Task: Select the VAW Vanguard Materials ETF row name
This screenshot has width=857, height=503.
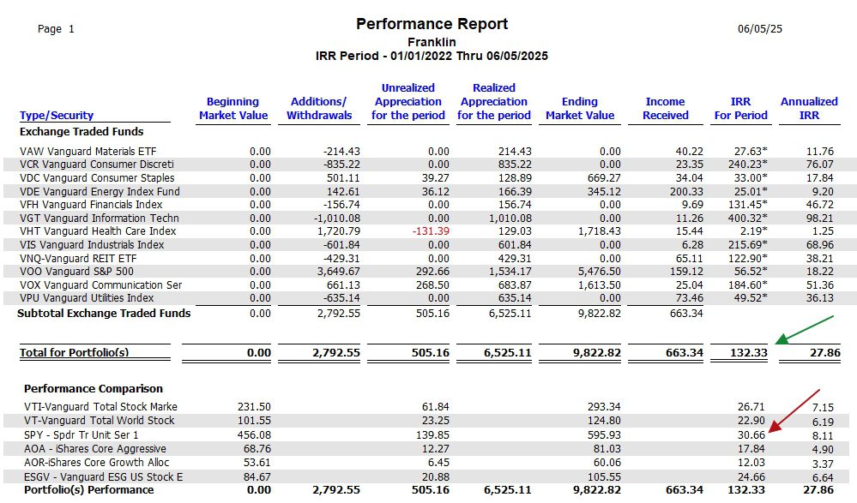Action: (x=88, y=152)
